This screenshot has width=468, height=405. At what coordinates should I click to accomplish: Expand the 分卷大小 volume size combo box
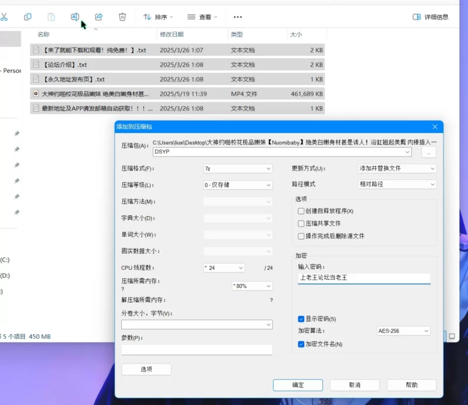click(269, 325)
